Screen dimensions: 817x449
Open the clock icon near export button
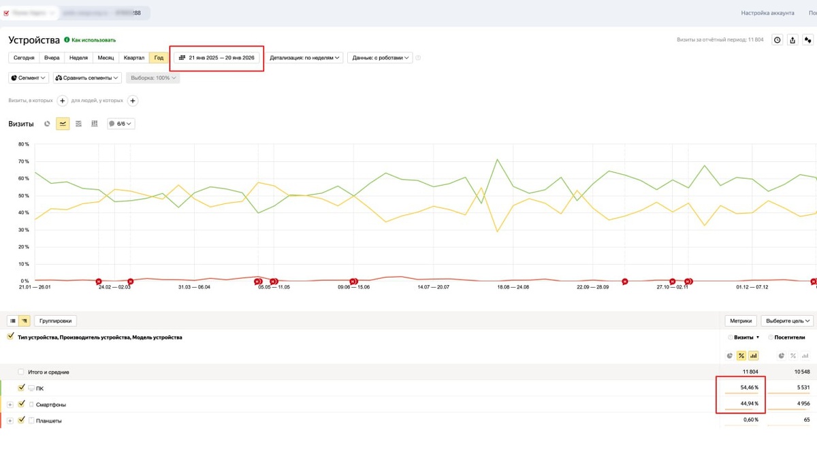tap(778, 40)
